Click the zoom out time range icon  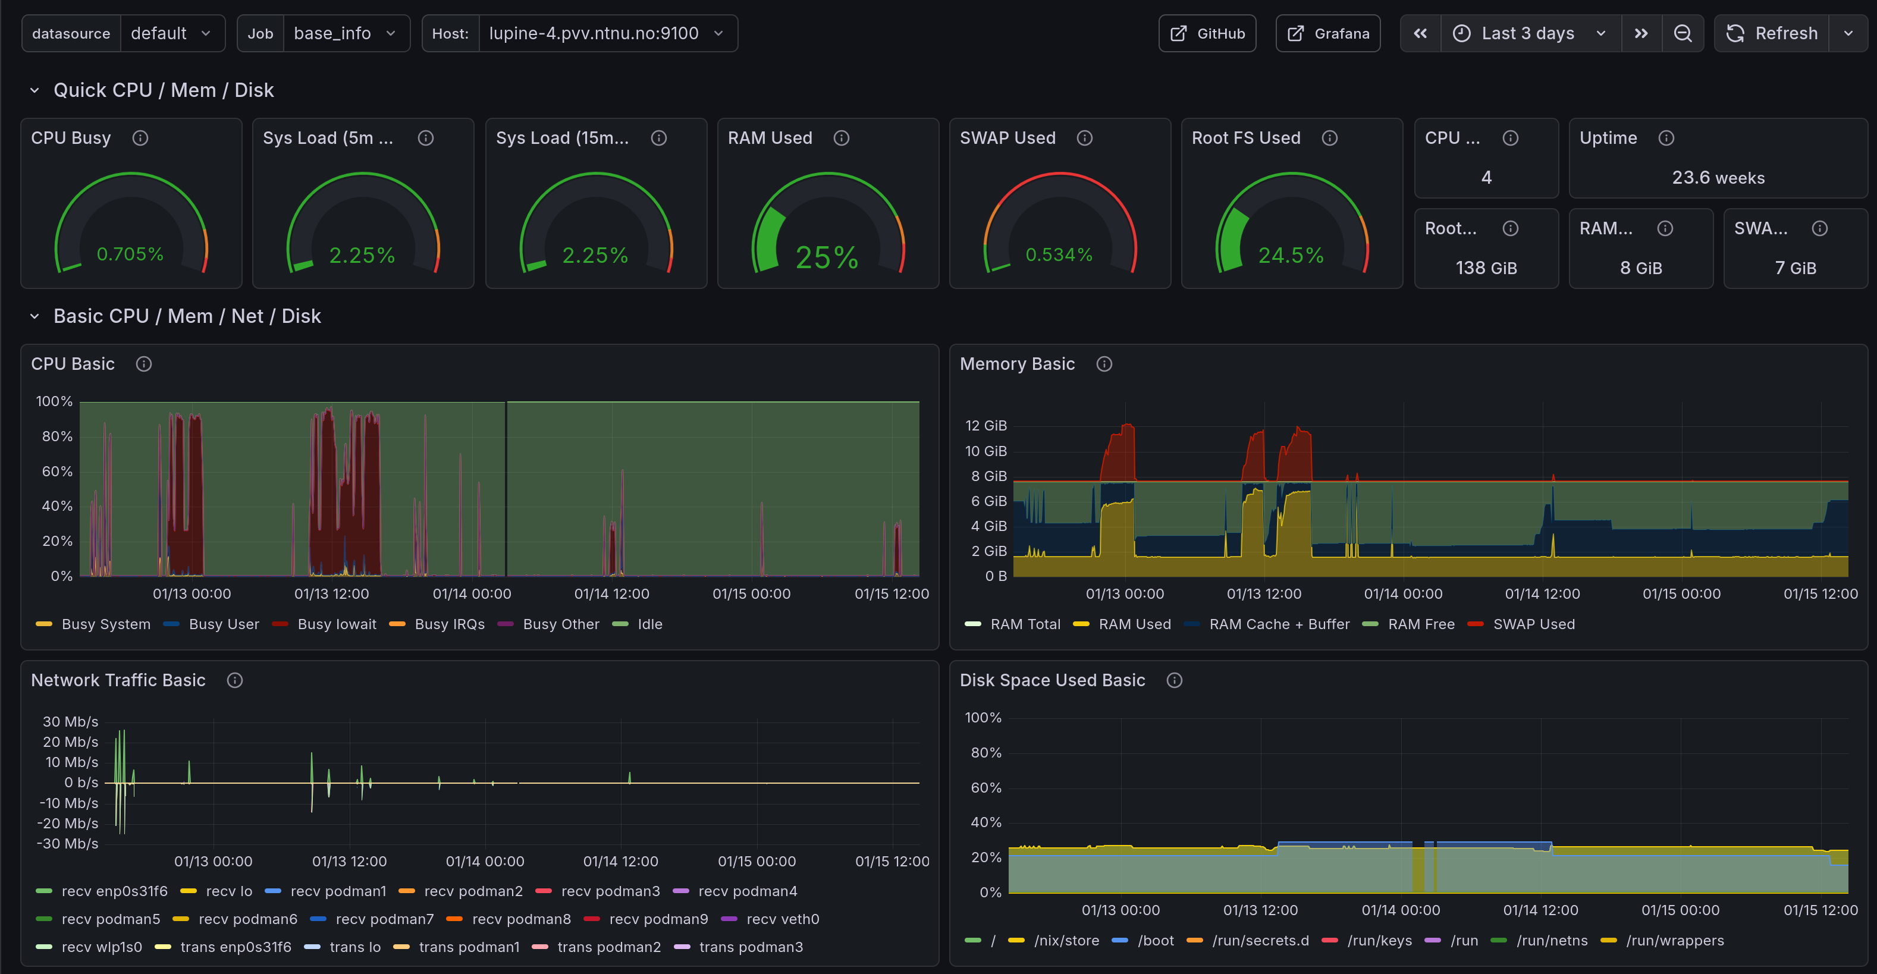click(1682, 33)
